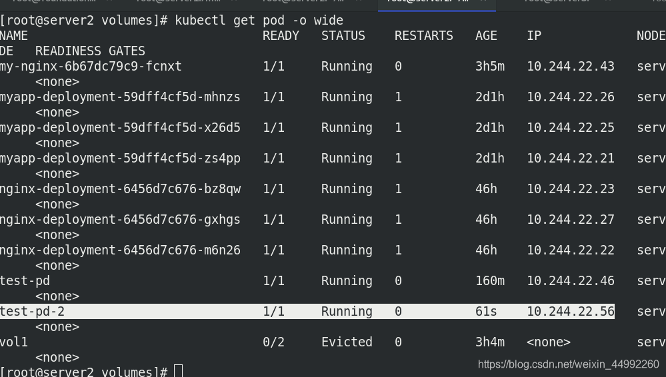This screenshot has width=666, height=377.
Task: Select pod name nginx-deployment-6456d7c676-bz8qw
Action: [120, 188]
